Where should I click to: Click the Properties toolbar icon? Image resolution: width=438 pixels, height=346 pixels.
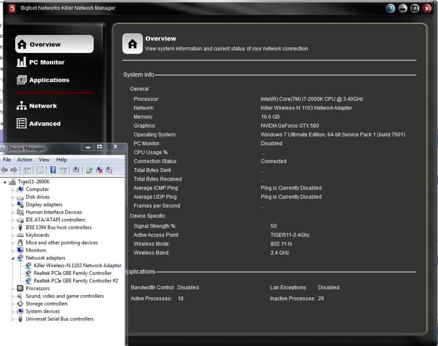(x=40, y=170)
